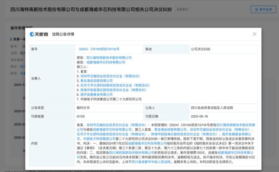Click third-party entry 1. 曾某

pyautogui.click(x=82, y=72)
